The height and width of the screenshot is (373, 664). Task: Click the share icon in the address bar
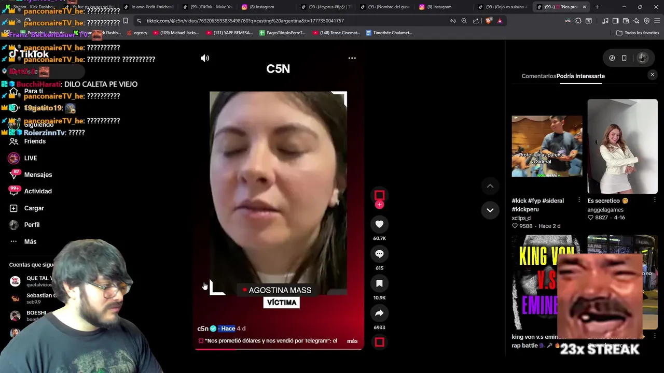tap(476, 21)
